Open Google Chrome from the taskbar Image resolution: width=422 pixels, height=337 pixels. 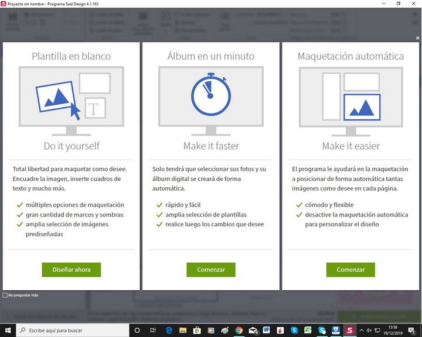(239, 330)
